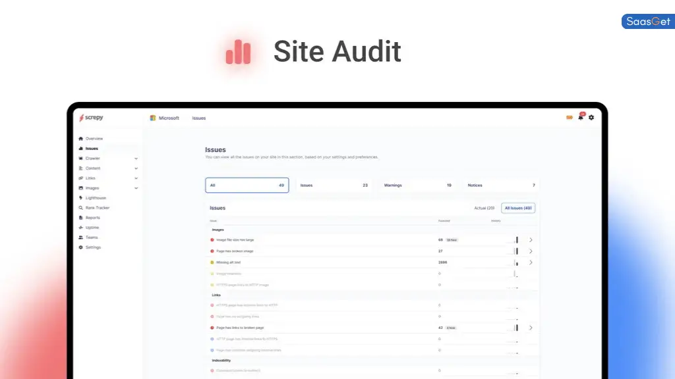Open the Lighthouse sidebar label
This screenshot has height=379, width=675.
point(96,197)
